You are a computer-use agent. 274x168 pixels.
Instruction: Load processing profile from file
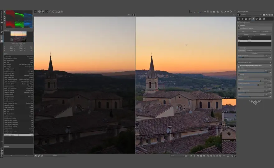pyautogui.click(x=264, y=15)
